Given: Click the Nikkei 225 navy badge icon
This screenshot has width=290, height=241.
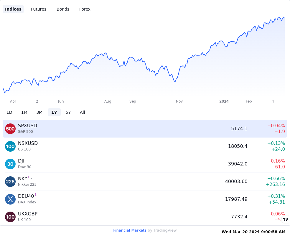Looking at the screenshot, I should coord(10,182).
